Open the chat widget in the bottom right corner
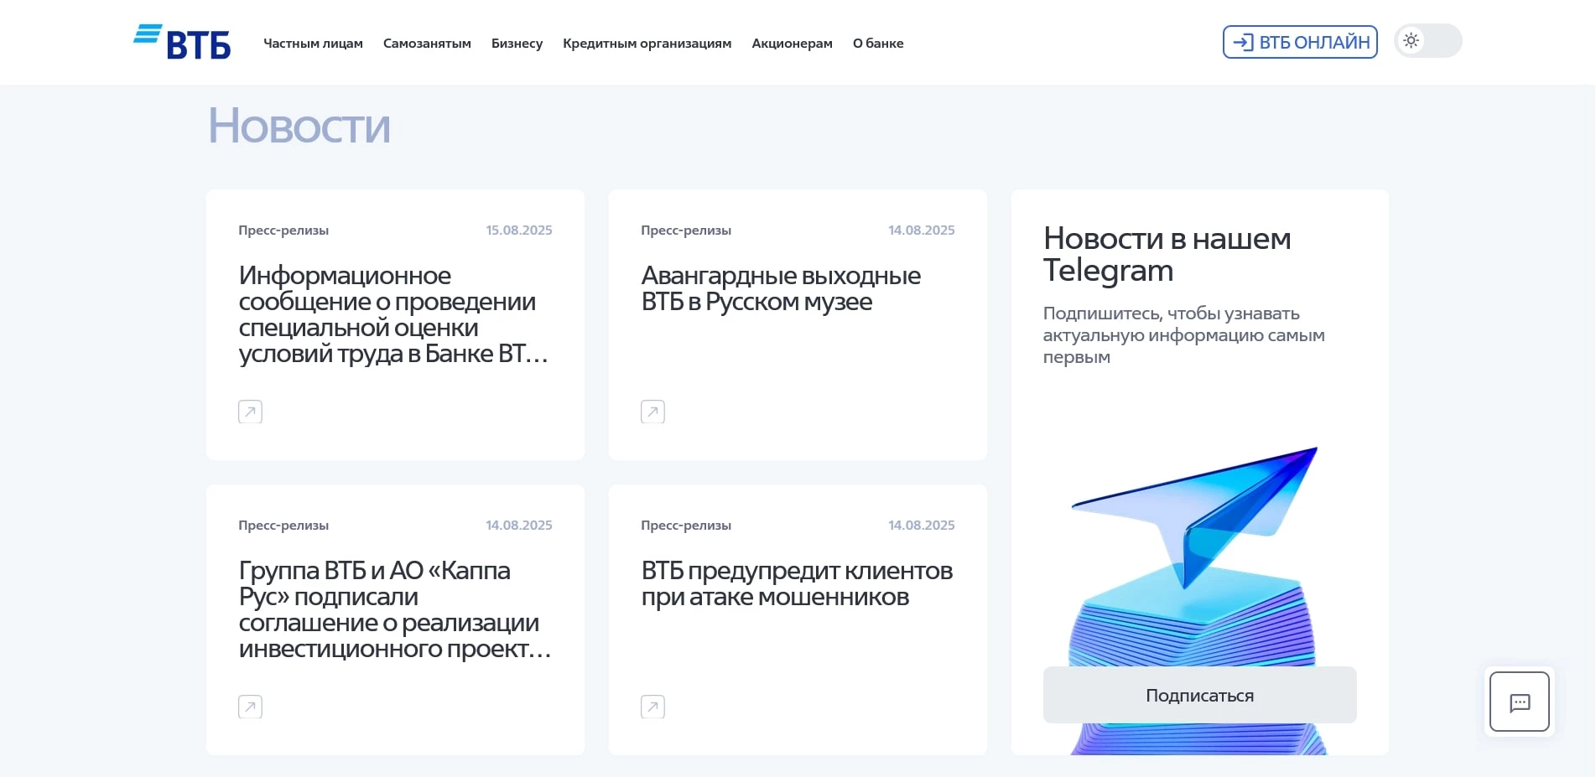The width and height of the screenshot is (1596, 777). [x=1519, y=702]
